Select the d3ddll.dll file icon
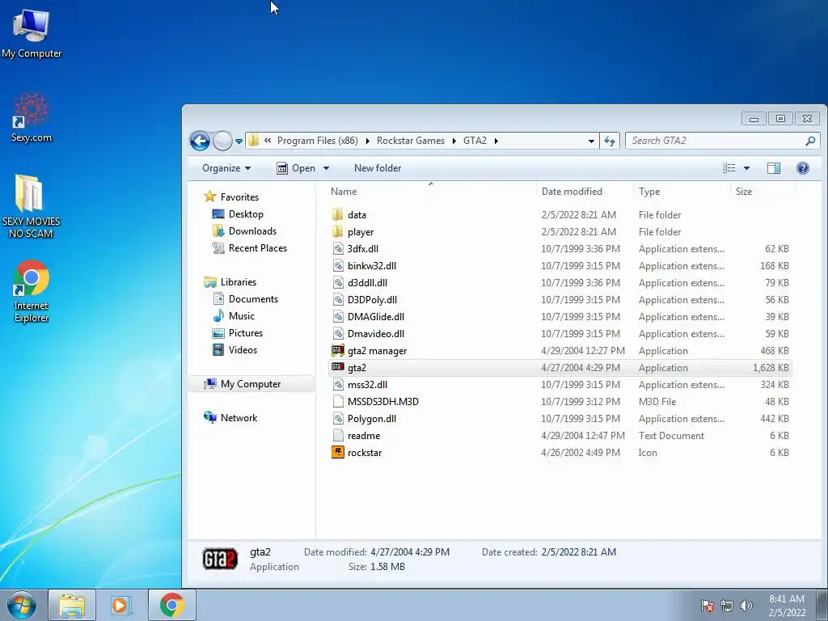 click(338, 282)
